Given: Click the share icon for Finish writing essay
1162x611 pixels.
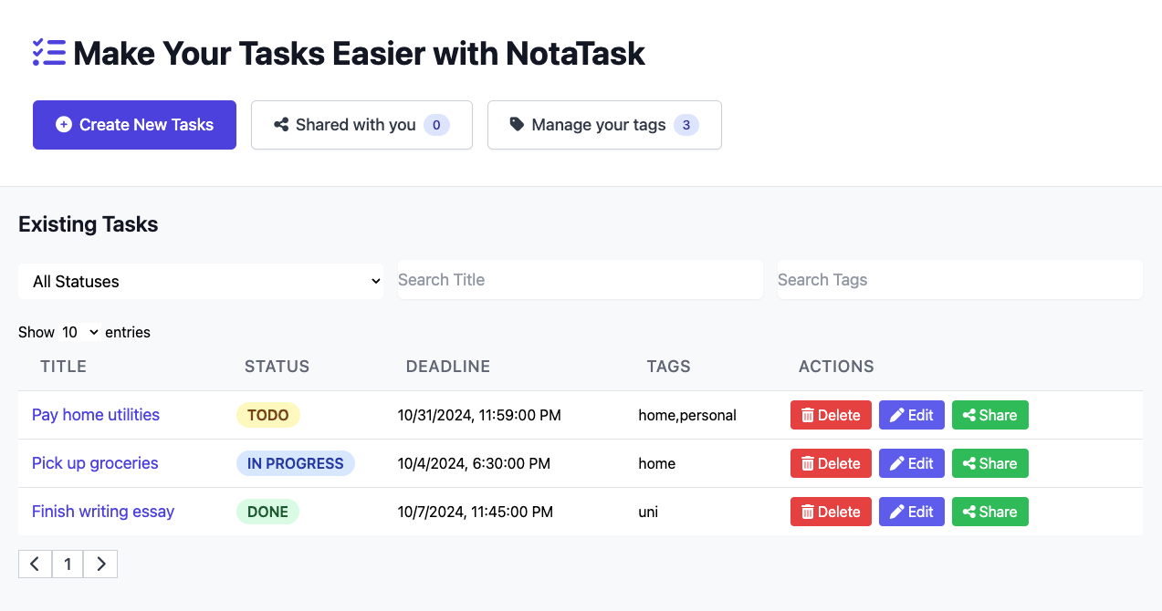Looking at the screenshot, I should click(x=969, y=512).
